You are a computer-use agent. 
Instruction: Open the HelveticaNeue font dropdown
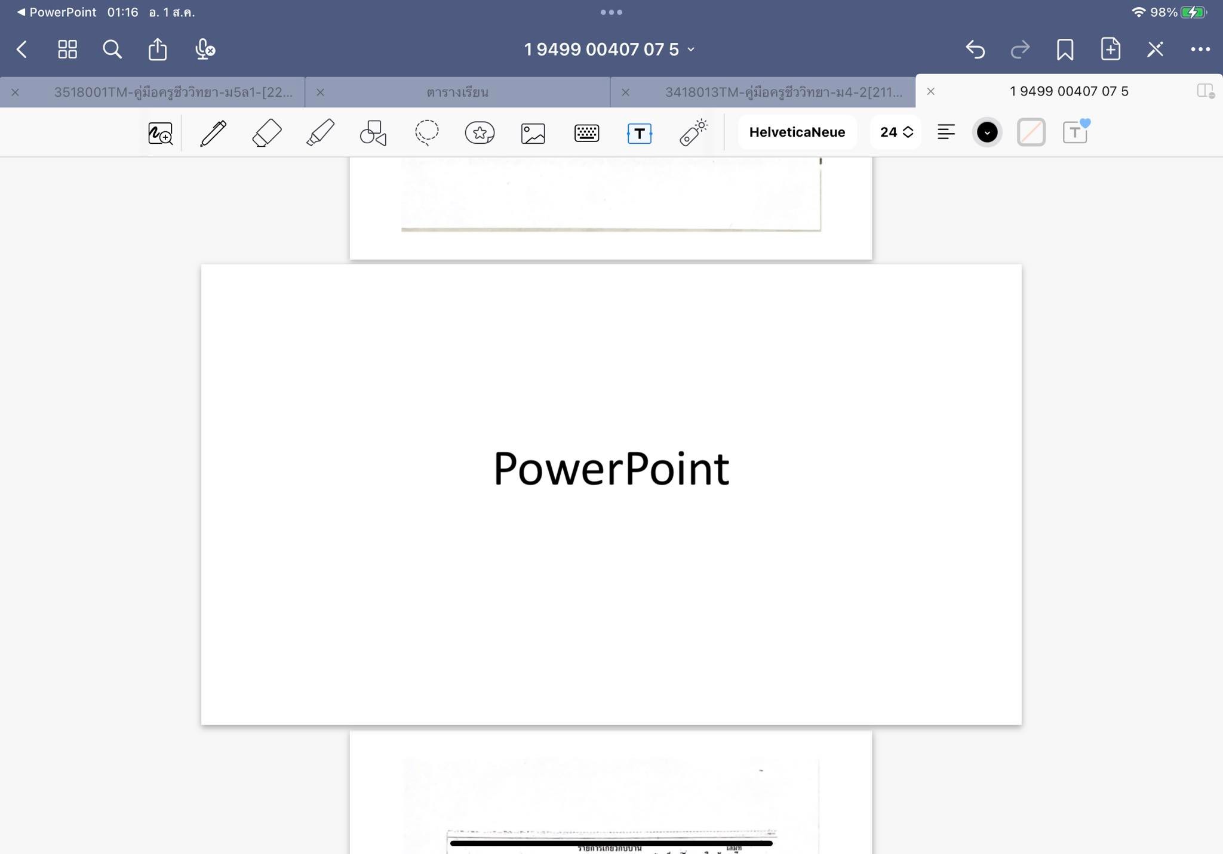[x=797, y=132]
